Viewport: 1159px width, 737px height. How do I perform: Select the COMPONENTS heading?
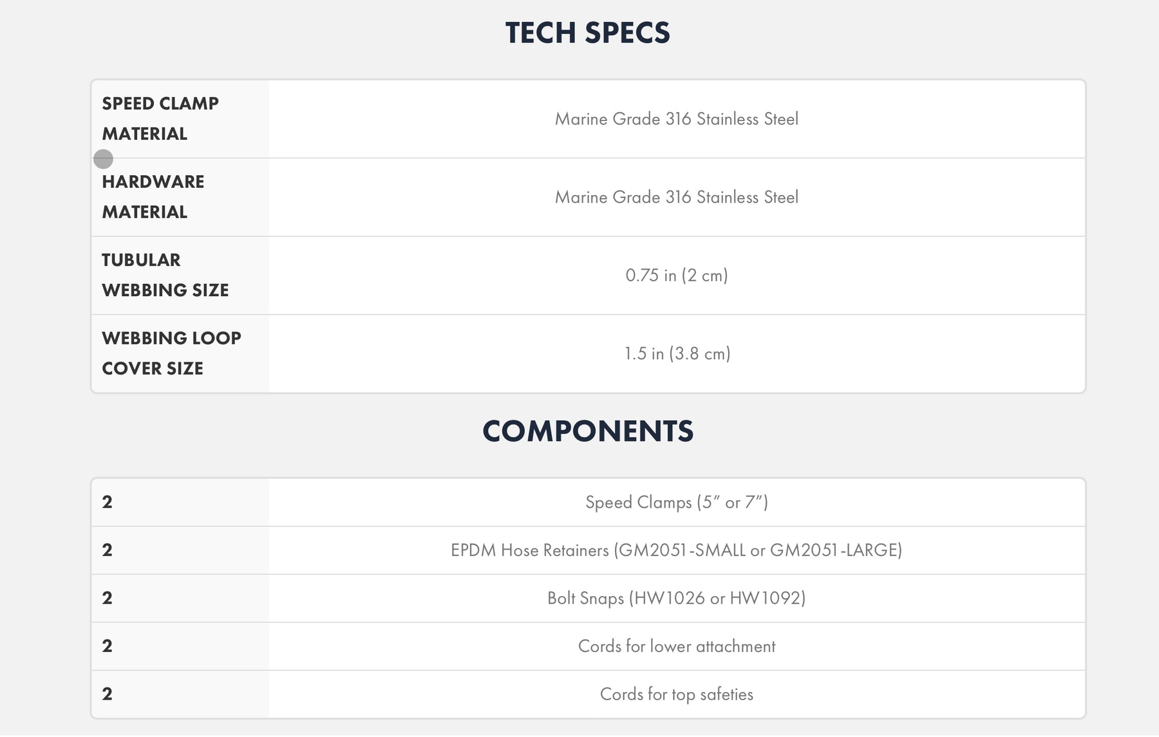588,431
